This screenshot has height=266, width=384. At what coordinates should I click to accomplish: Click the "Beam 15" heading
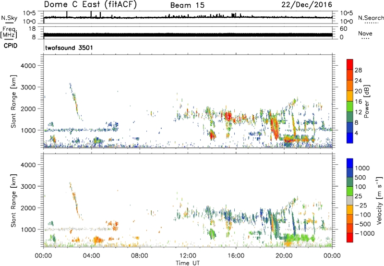187,5
